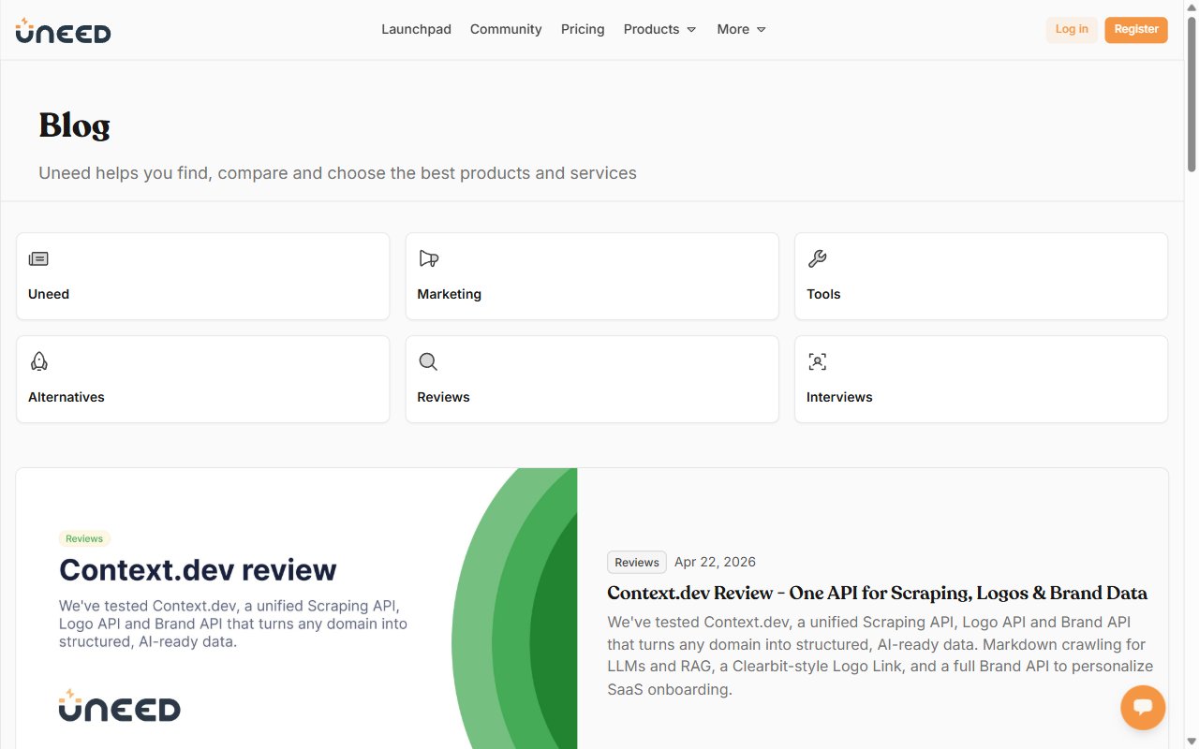The image size is (1199, 749).
Task: Click the Blog page heading
Action: pyautogui.click(x=74, y=125)
